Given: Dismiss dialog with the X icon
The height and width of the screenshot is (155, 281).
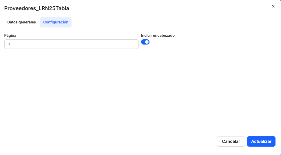Looking at the screenshot, I should pyautogui.click(x=273, y=6).
